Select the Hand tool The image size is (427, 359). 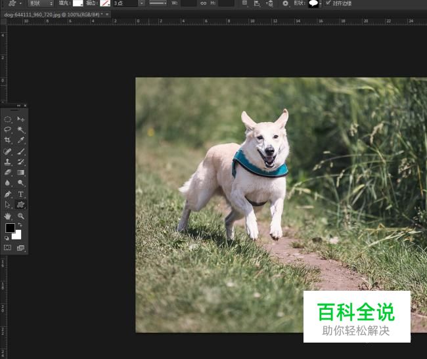[x=8, y=216]
